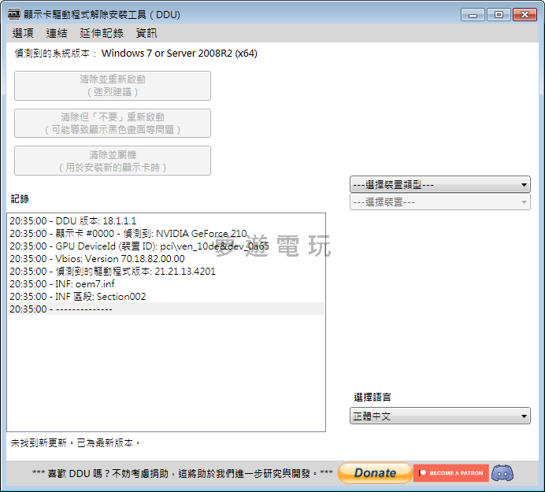Screen dimensions: 545x492
Task: Minimize the DDU window
Action: pyautogui.click(x=473, y=14)
